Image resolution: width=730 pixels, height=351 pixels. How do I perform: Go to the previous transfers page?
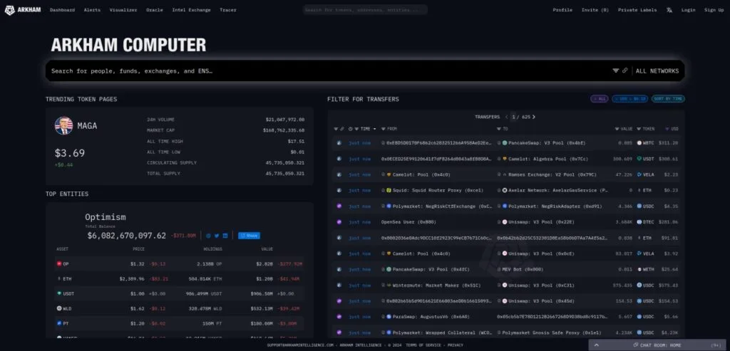(x=507, y=117)
